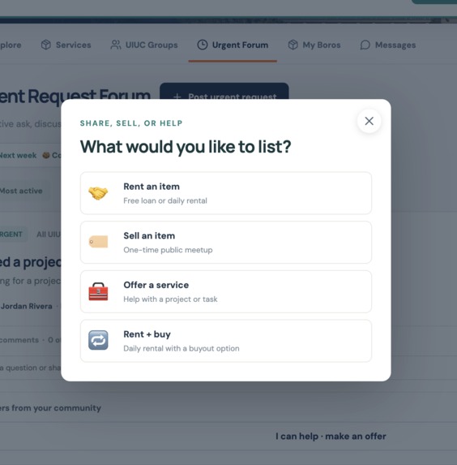Choose Sell an item option

pos(226,243)
